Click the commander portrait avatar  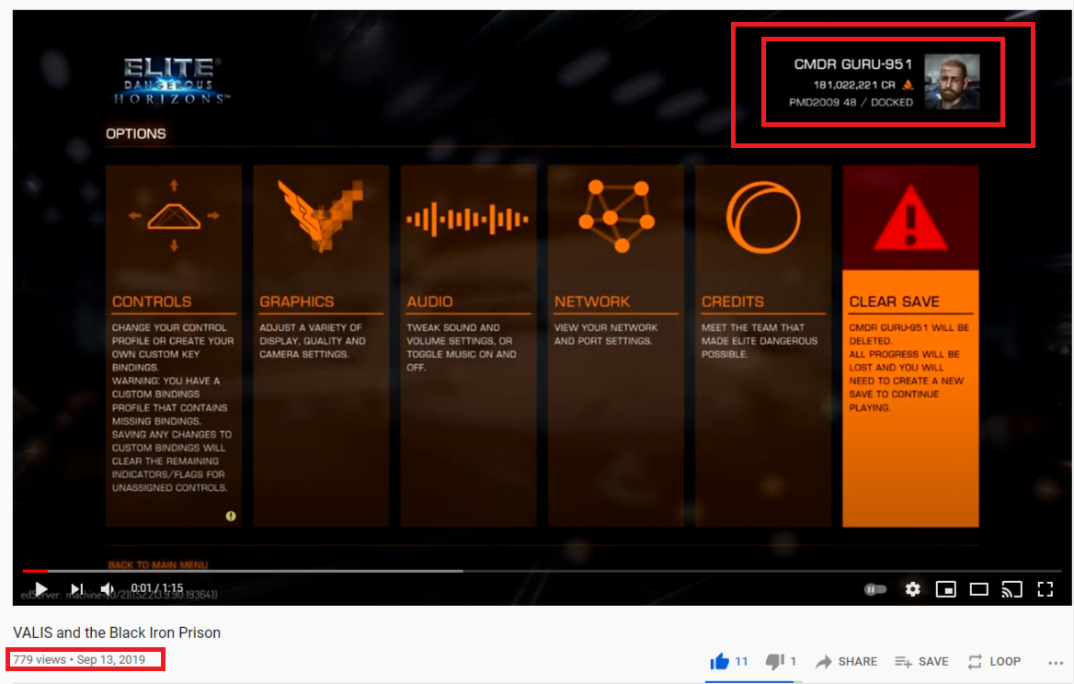pos(952,82)
